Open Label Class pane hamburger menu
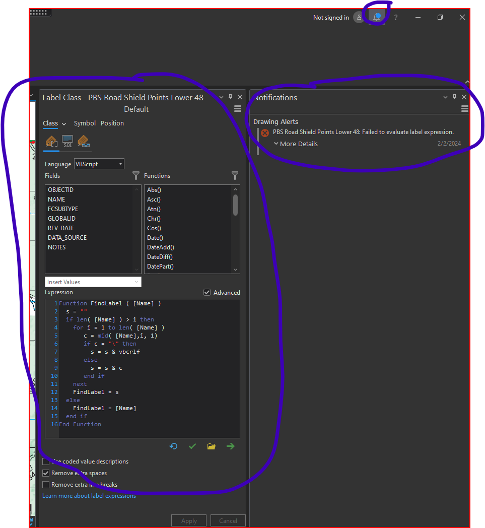Viewport: 485px width, 528px height. [x=238, y=109]
